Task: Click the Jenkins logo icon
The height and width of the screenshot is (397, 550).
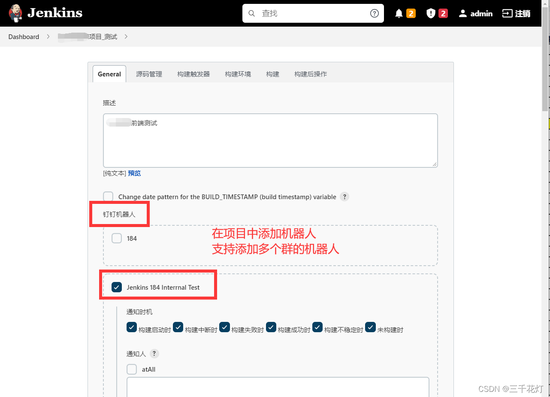Action: tap(15, 13)
